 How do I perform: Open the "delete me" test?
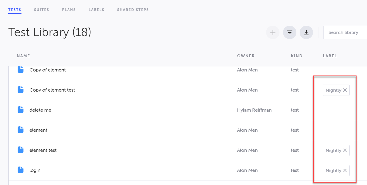(40, 110)
